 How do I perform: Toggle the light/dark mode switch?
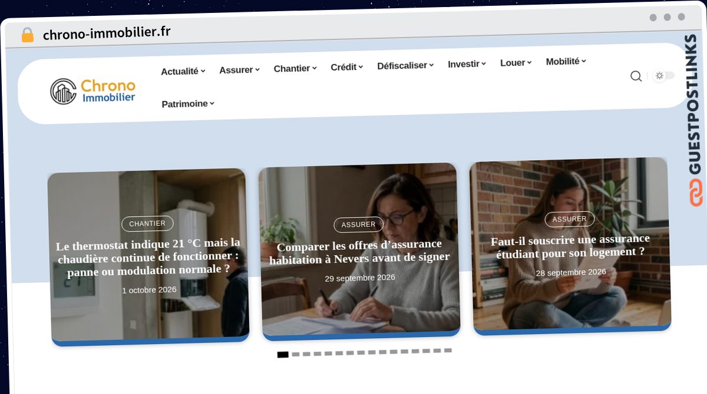[664, 75]
